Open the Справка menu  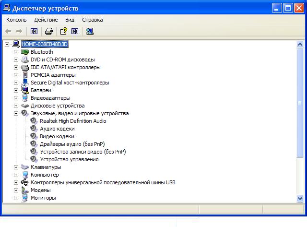(93, 20)
